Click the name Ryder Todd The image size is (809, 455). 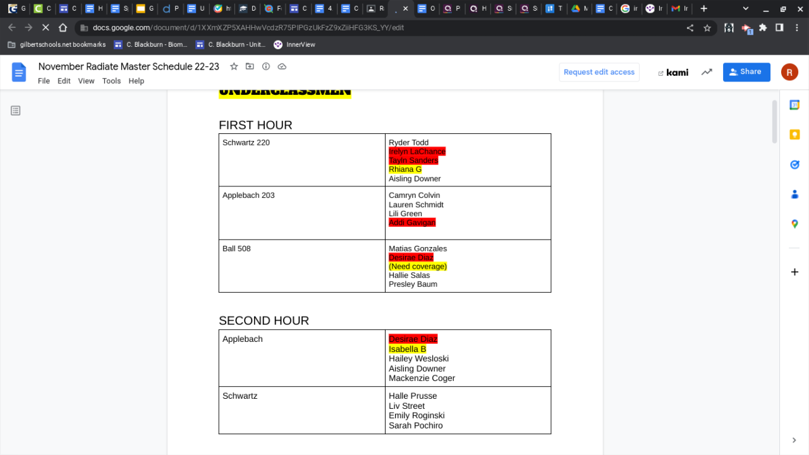coord(408,143)
